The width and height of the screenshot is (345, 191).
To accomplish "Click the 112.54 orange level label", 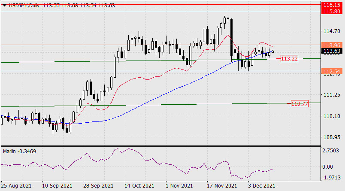I will (x=332, y=71).
